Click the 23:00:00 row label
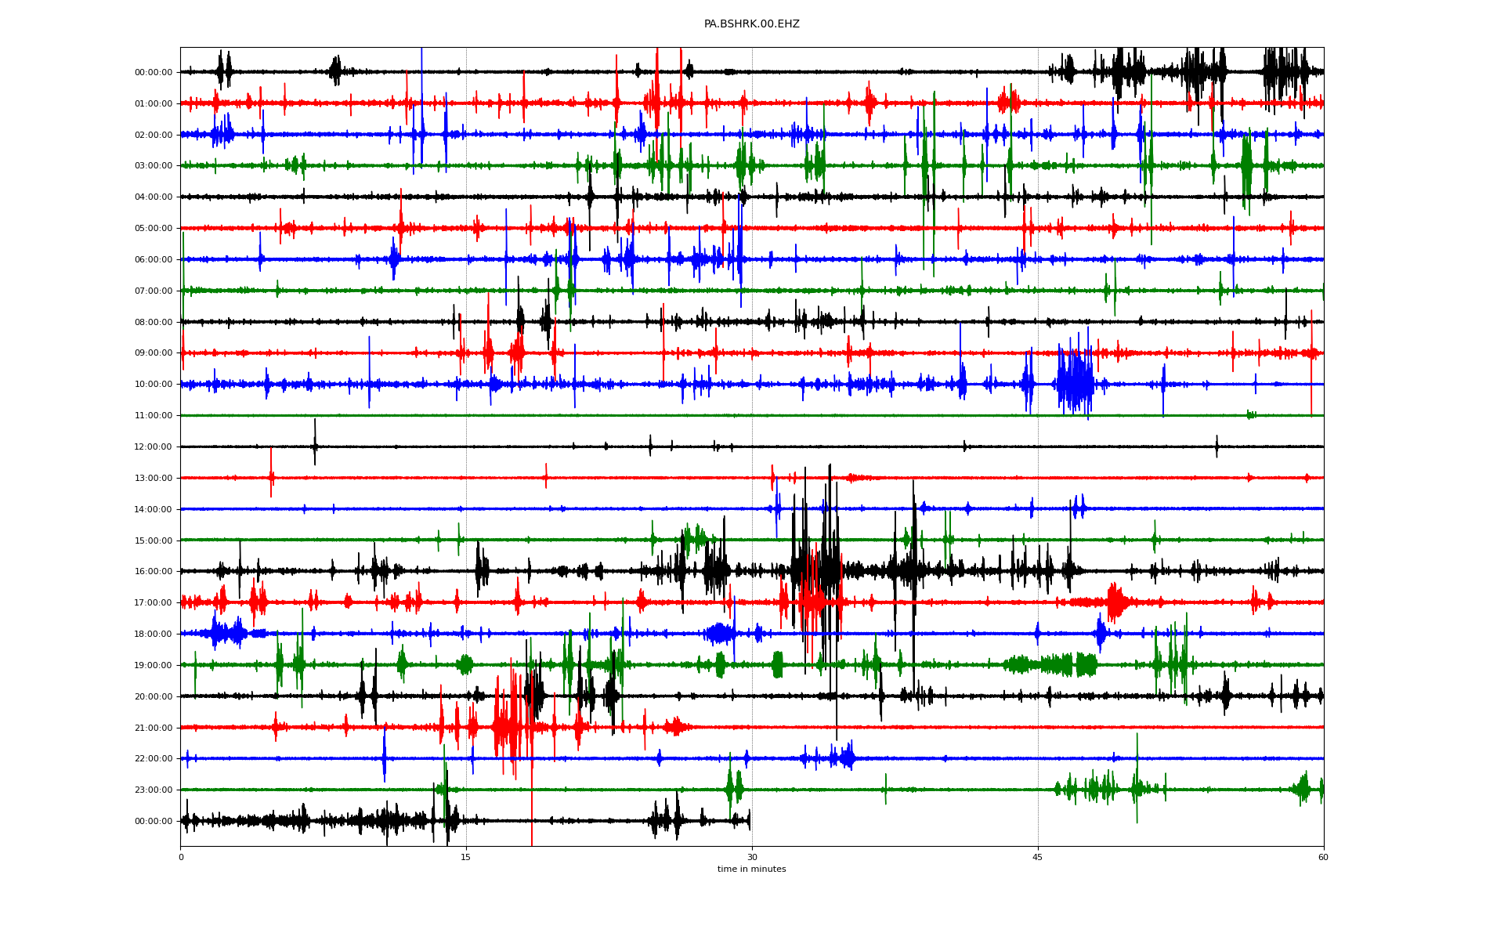The image size is (1504, 940). tap(154, 790)
